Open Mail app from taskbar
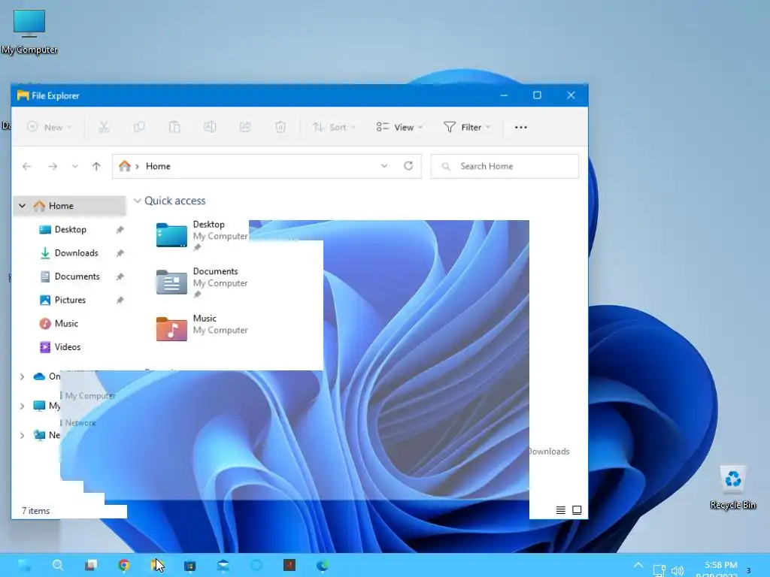770x577 pixels. tap(223, 565)
